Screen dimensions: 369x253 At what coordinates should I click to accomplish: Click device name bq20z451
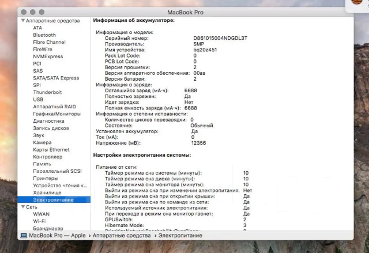(205, 50)
